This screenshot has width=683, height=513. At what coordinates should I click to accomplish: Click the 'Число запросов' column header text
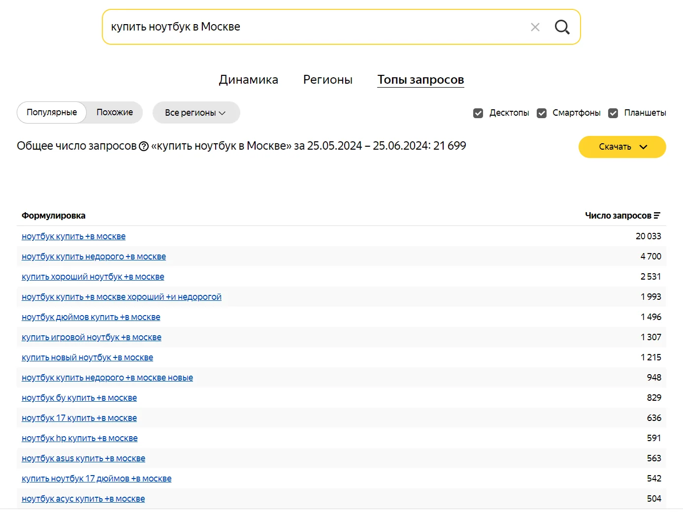point(618,216)
